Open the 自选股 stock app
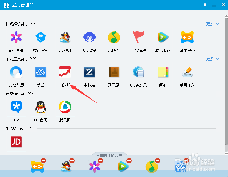 (x=65, y=72)
